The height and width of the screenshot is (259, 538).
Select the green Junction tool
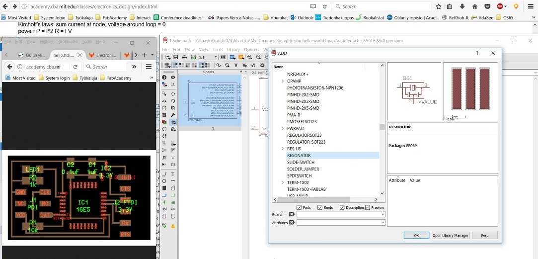pyautogui.click(x=164, y=202)
